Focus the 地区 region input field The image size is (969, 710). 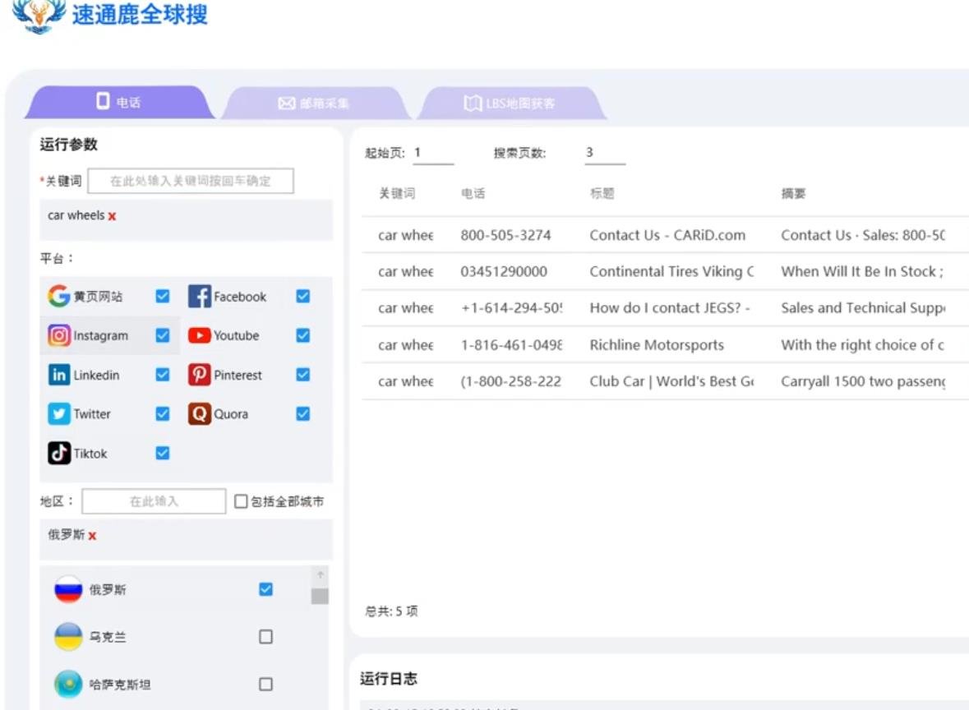coord(153,501)
